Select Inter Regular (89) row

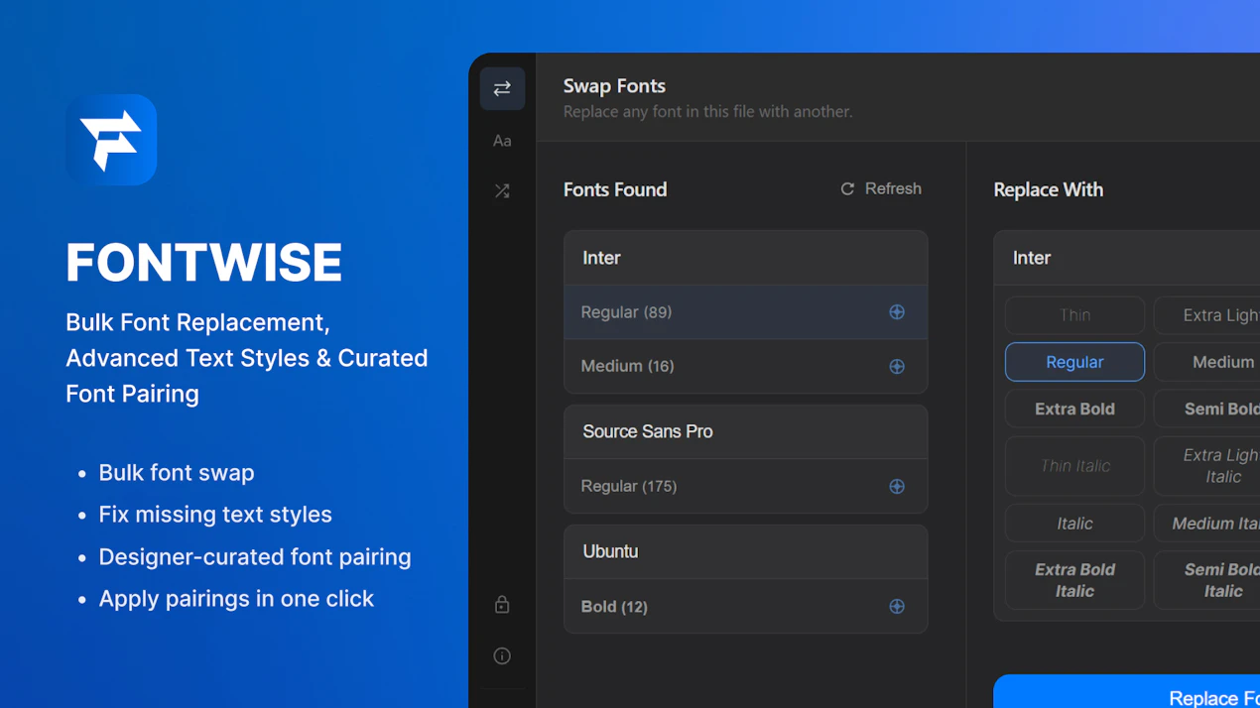point(746,312)
